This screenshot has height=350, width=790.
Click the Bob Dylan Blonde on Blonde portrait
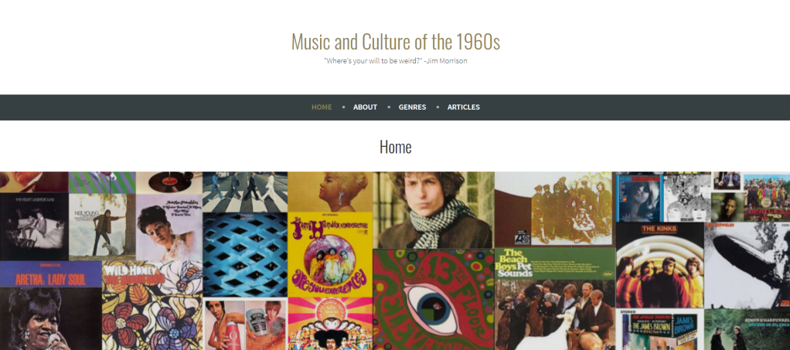click(x=434, y=210)
